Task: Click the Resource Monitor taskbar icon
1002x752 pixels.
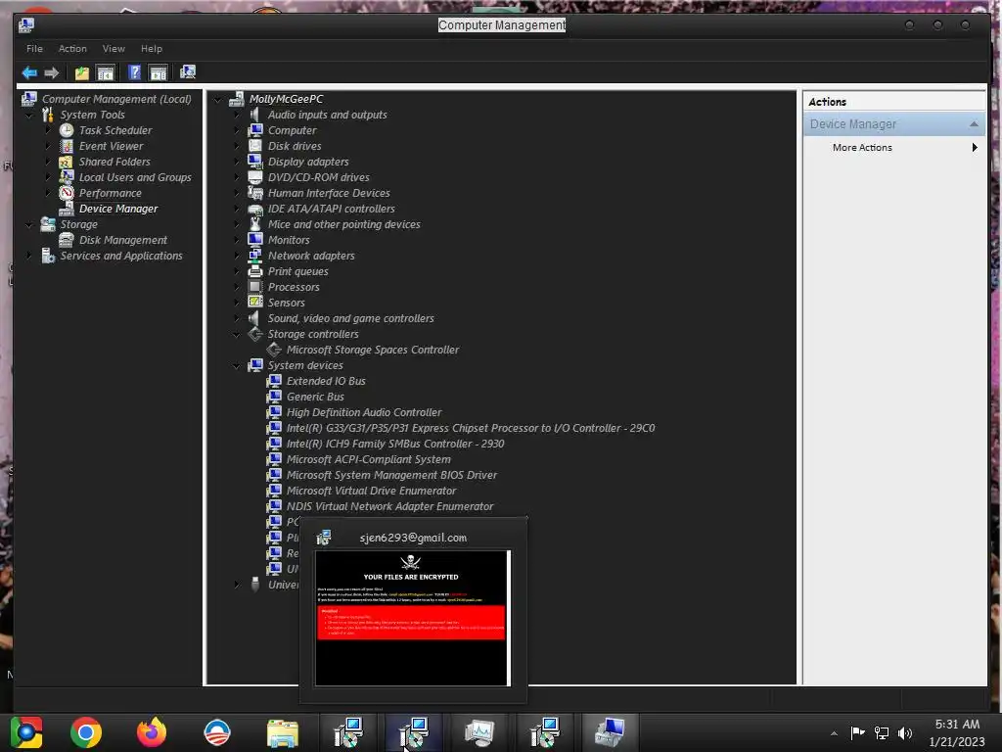Action: click(x=479, y=732)
